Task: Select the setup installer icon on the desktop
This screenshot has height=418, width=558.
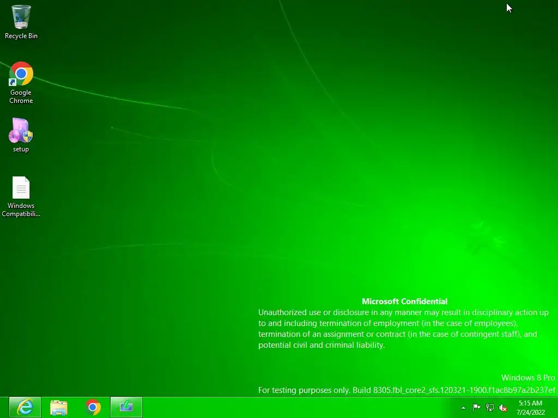Action: [x=21, y=135]
